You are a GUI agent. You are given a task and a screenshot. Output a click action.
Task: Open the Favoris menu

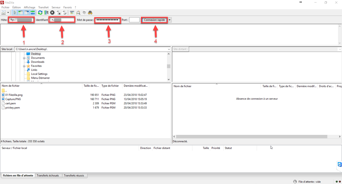(68, 7)
